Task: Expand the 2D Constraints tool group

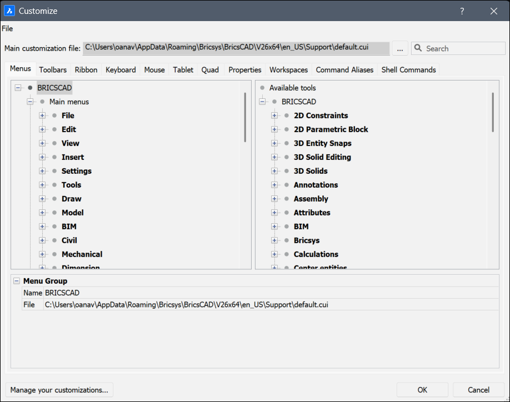Action: pos(274,115)
